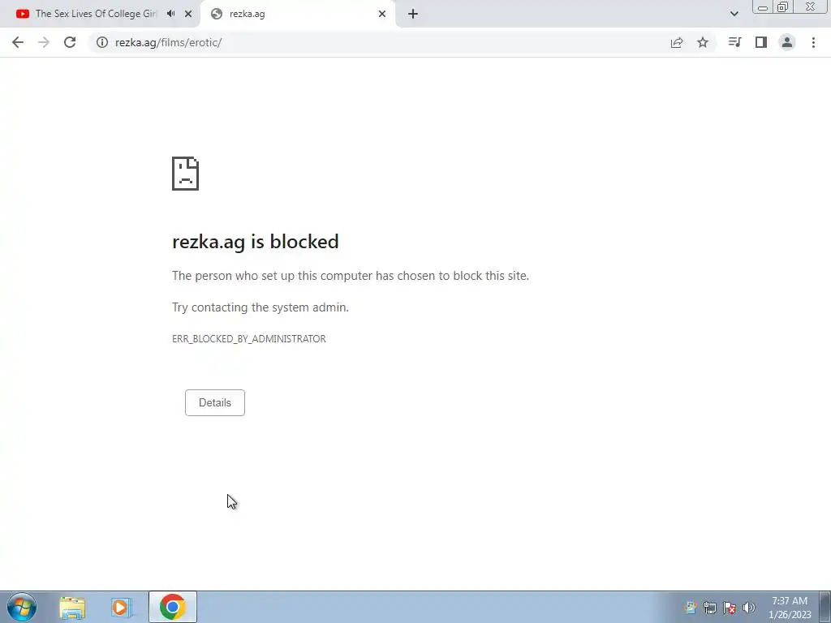Click the 'rezka.ag is blocked' heading
Image resolution: width=831 pixels, height=623 pixels.
coord(256,242)
